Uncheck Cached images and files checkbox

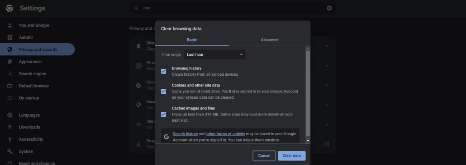point(163,115)
